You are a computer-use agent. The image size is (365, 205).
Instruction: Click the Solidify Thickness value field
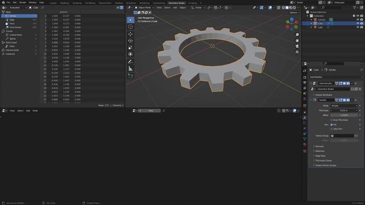click(344, 110)
